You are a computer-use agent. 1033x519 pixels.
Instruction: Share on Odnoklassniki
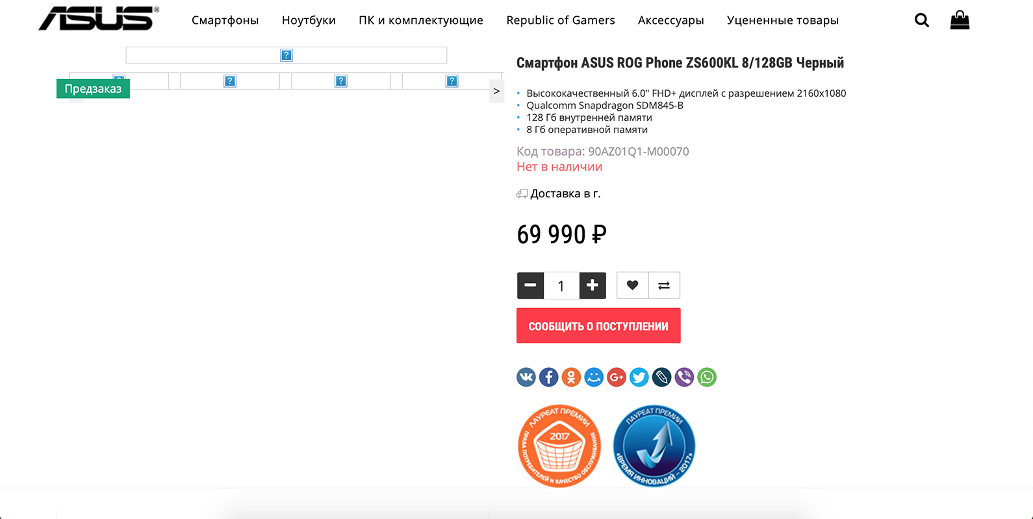571,377
